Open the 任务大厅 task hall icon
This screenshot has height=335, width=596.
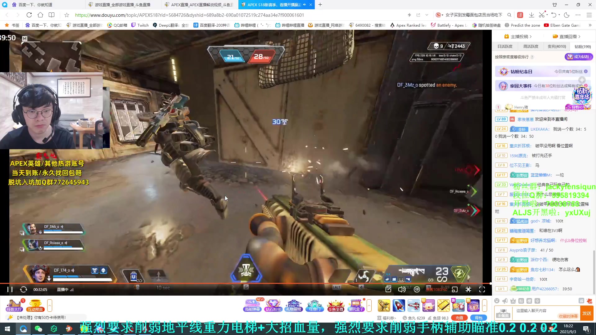coord(14,306)
